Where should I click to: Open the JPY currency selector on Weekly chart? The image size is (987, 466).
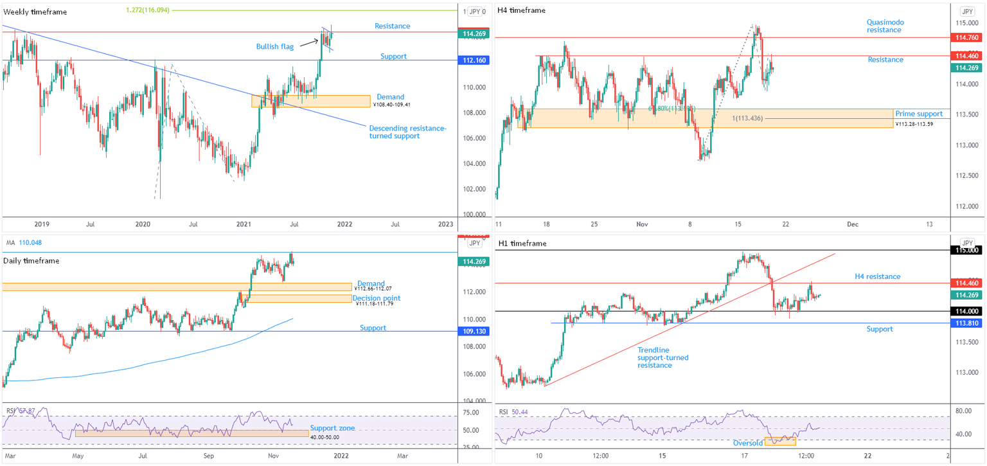click(475, 12)
